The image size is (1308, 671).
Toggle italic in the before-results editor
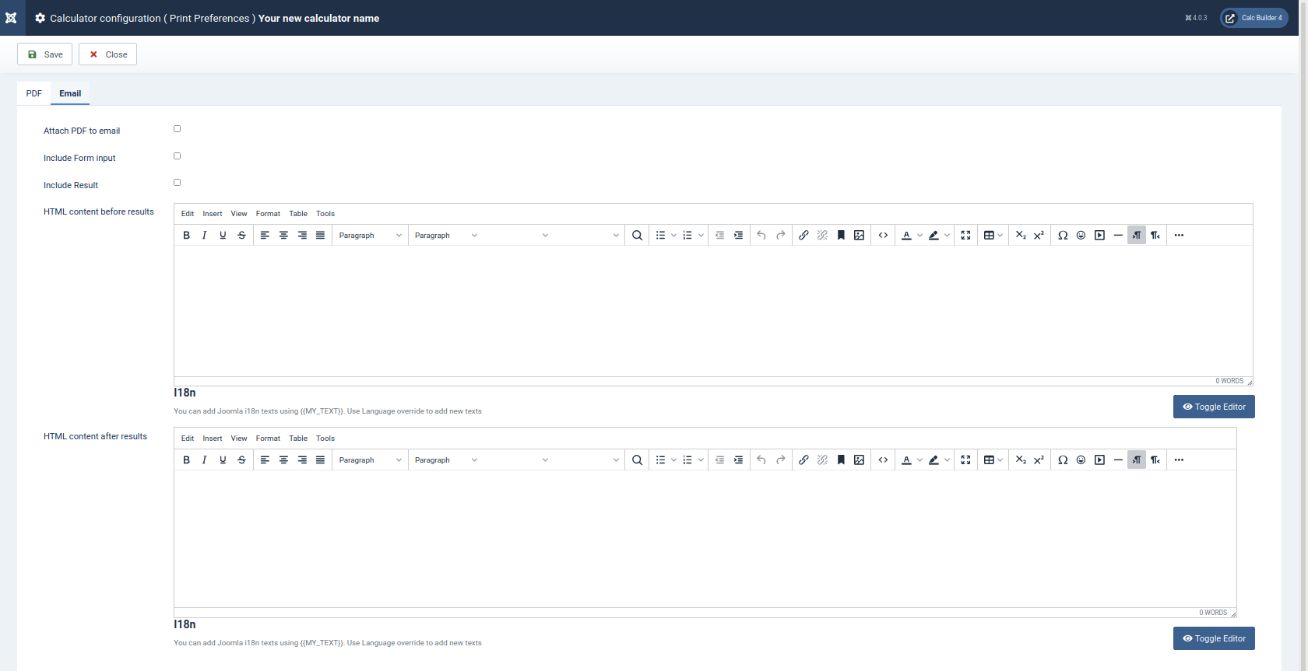(204, 235)
